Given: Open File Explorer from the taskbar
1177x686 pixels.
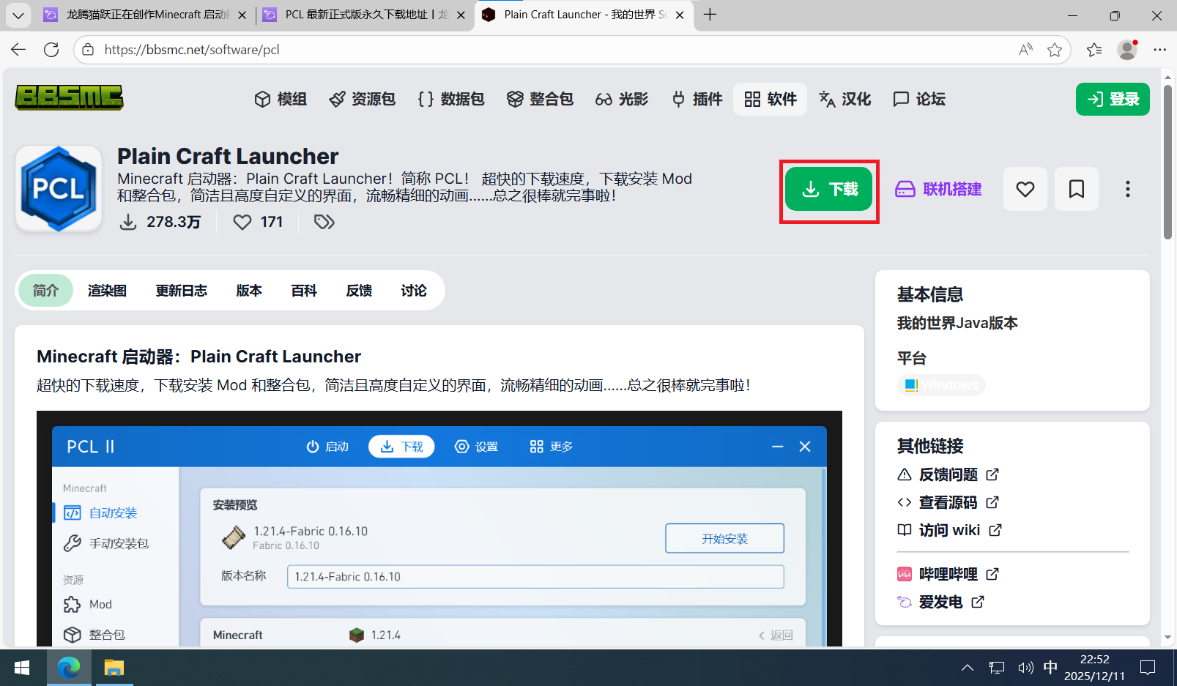Looking at the screenshot, I should 114,668.
